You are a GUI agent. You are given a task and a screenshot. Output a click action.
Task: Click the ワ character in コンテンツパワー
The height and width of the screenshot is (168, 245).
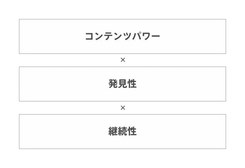(x=146, y=36)
